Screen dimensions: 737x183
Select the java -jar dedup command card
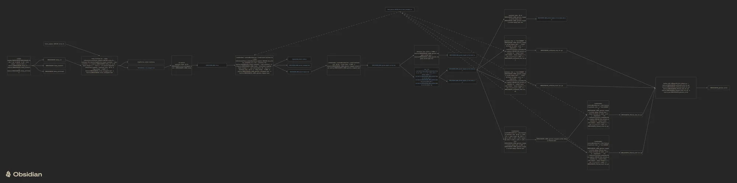pyautogui.click(x=427, y=77)
